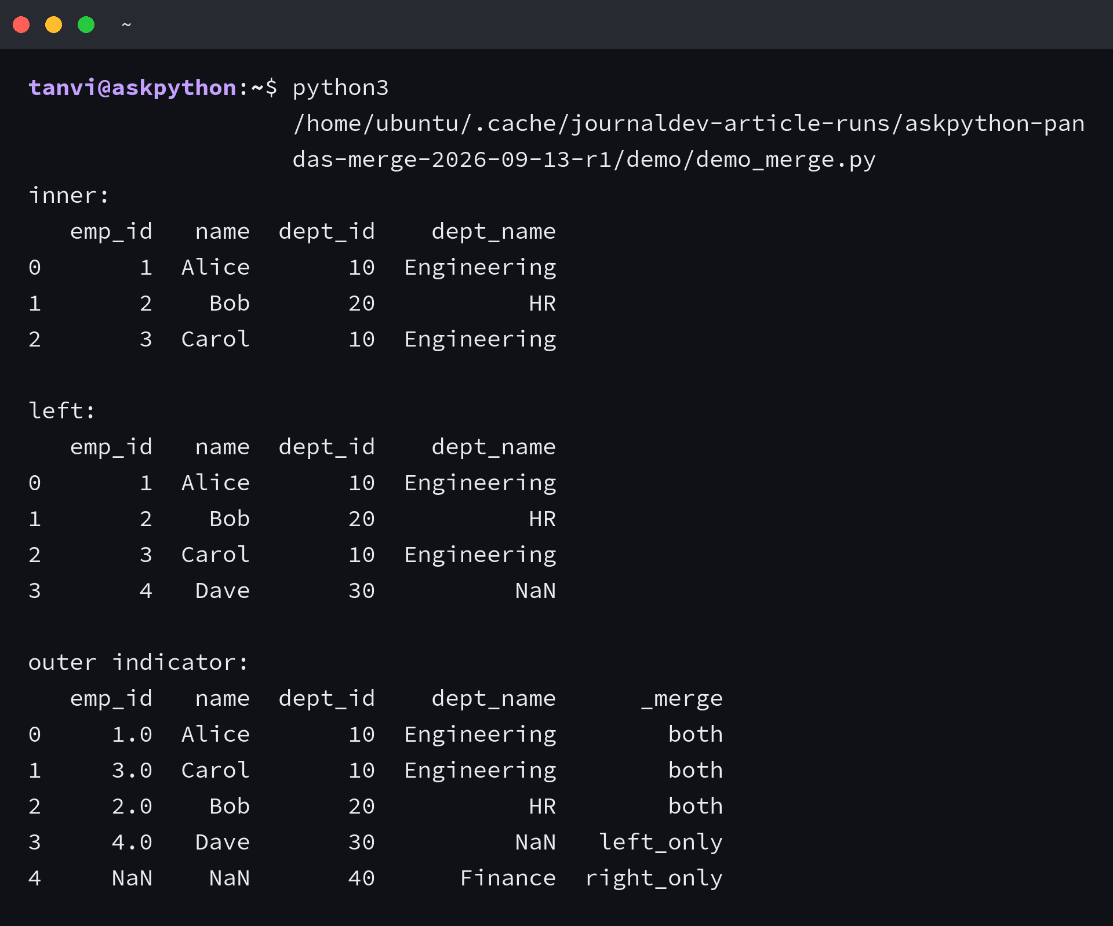Click 'Bob' in the inner table
1113x926 pixels.
[x=230, y=303]
